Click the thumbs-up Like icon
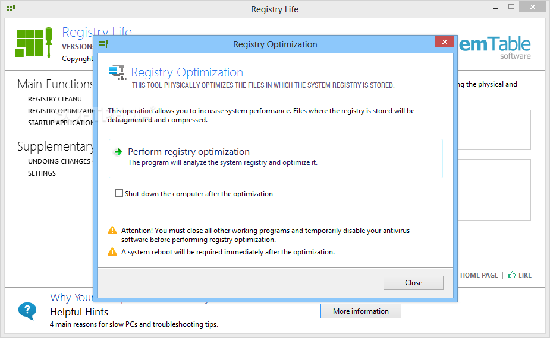 [512, 275]
